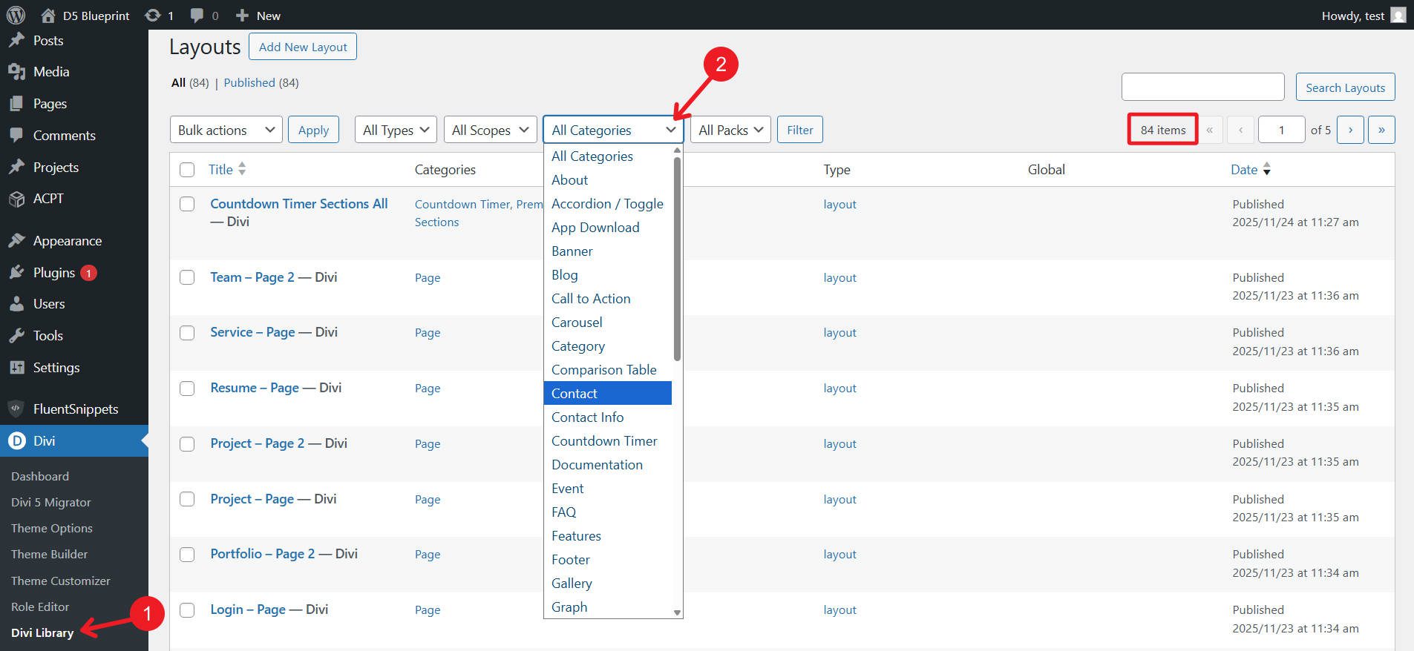Check the Team – Page 2 row
The height and width of the screenshot is (651, 1414).
[187, 277]
